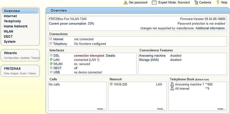Image resolution: width=230 pixels, height=114 pixels.
Task: Click the DSL status indicator dot
Action: pos(51,55)
